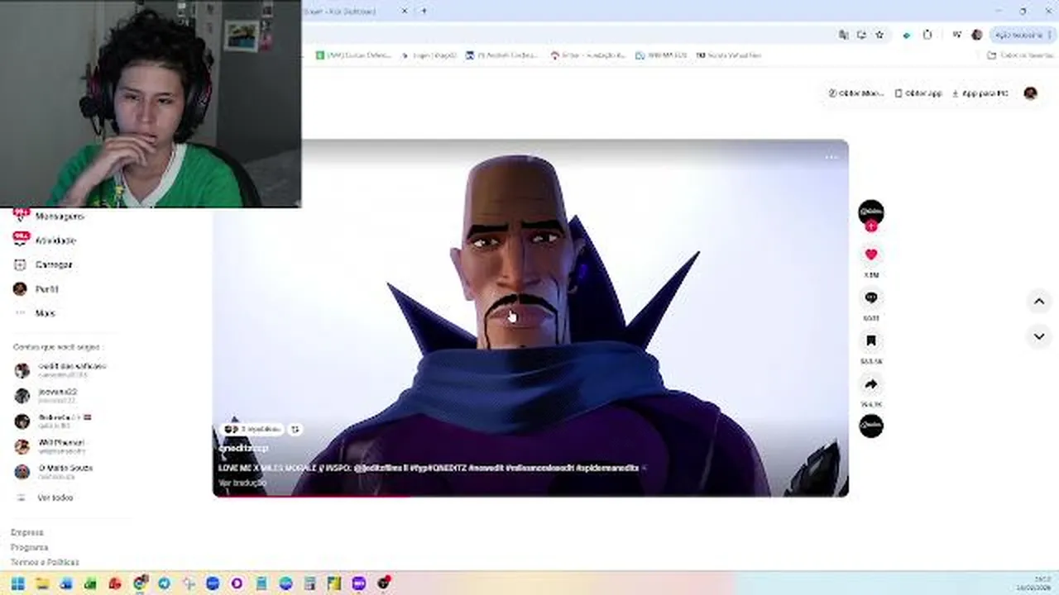Click the Empresa footer link
Image resolution: width=1059 pixels, height=595 pixels.
click(x=27, y=532)
